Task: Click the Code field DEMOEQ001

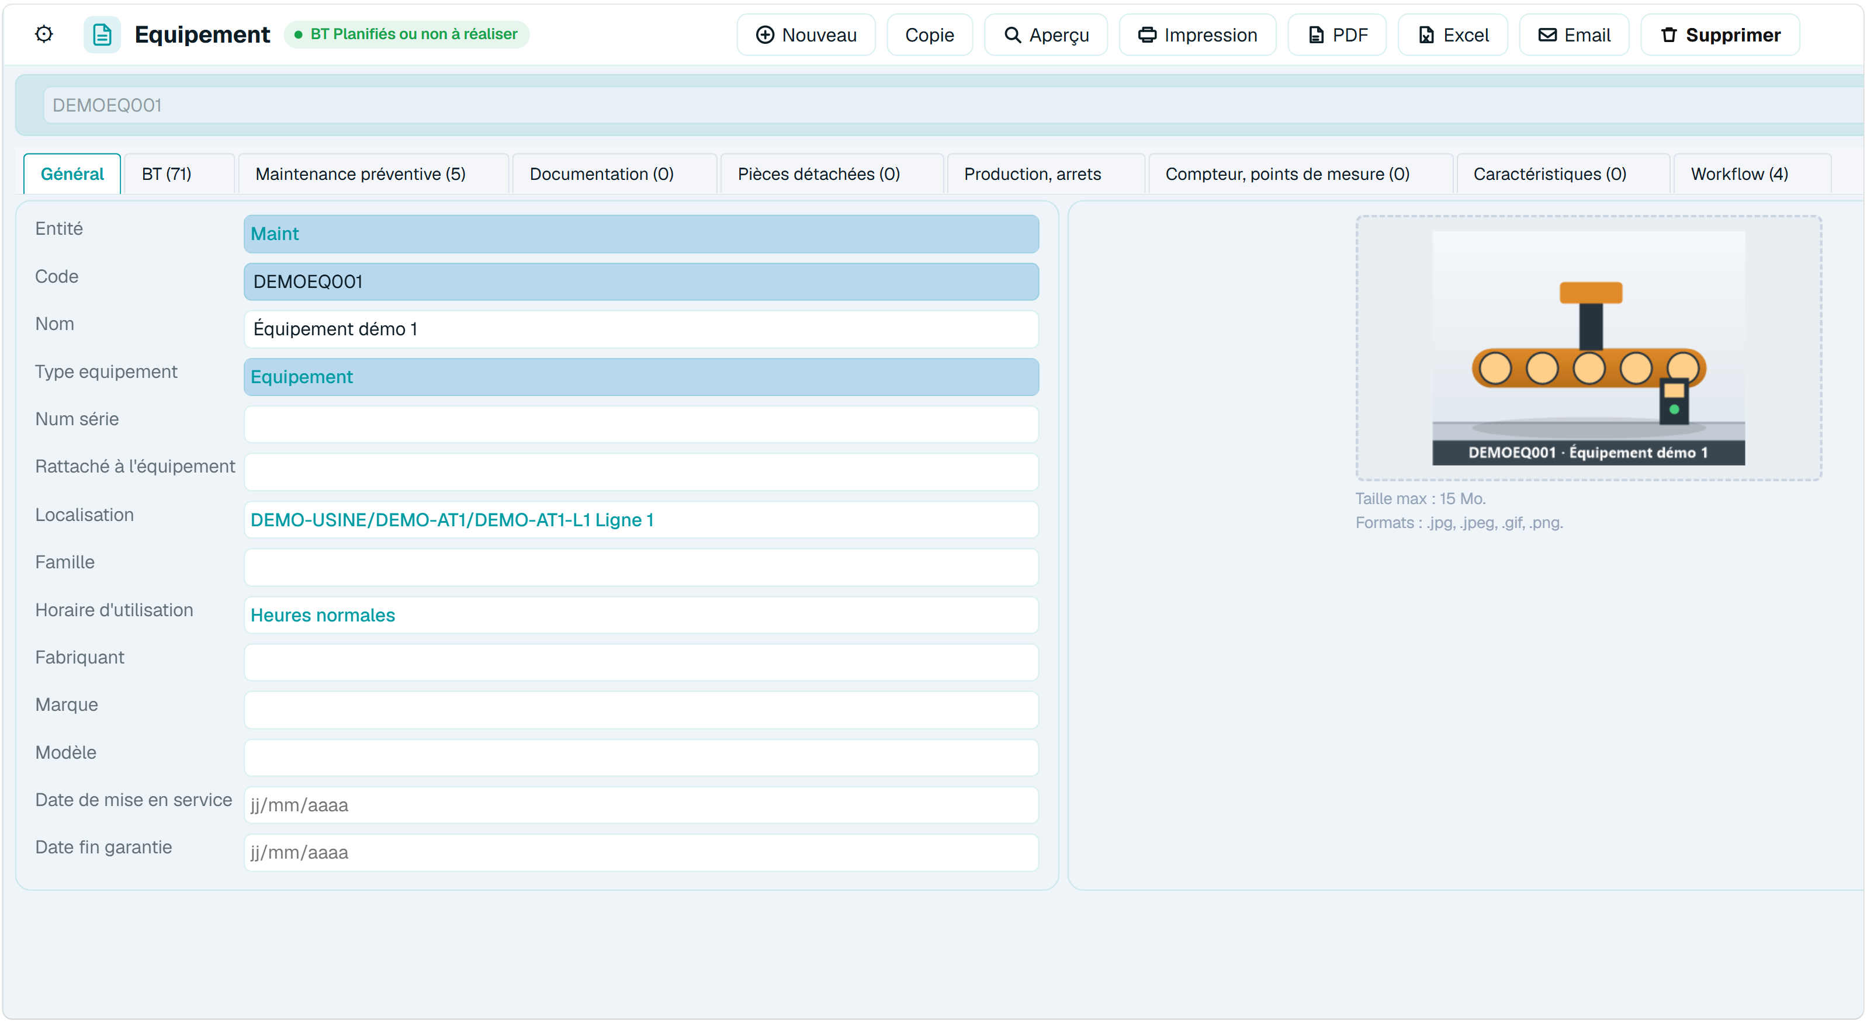Action: click(640, 282)
